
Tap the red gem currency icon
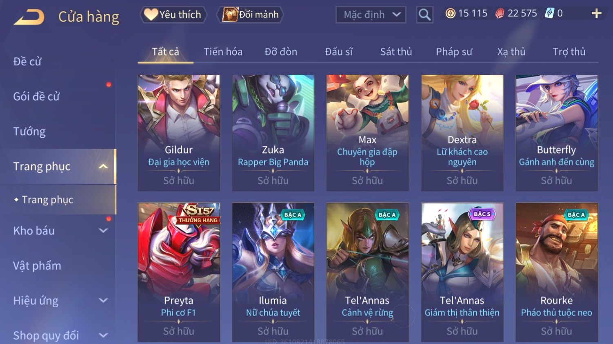500,13
